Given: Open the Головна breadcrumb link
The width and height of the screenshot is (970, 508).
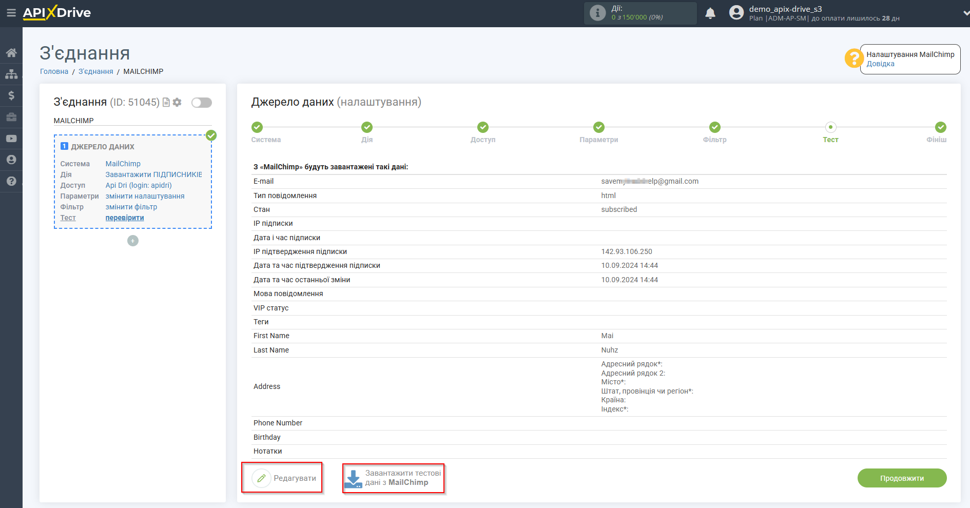Looking at the screenshot, I should 54,71.
